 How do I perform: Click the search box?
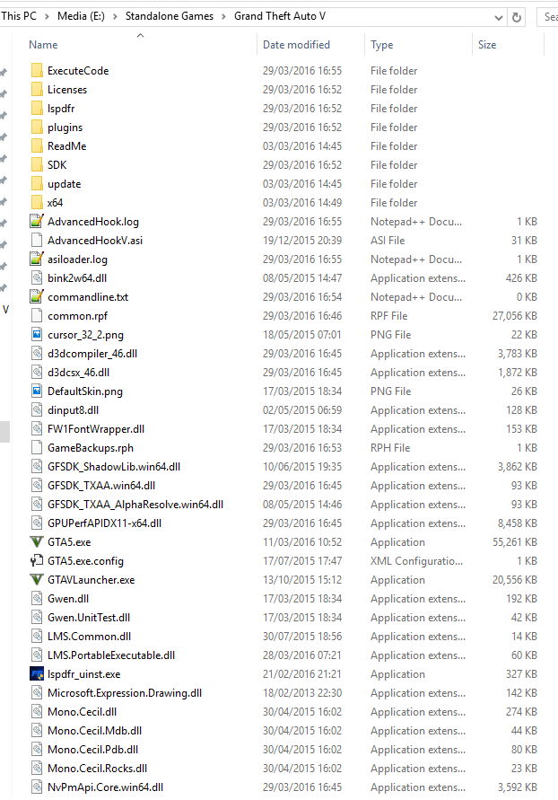coord(548,17)
